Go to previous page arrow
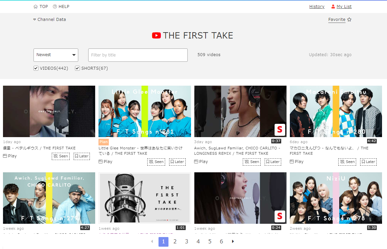The height and width of the screenshot is (249, 387). 152,241
